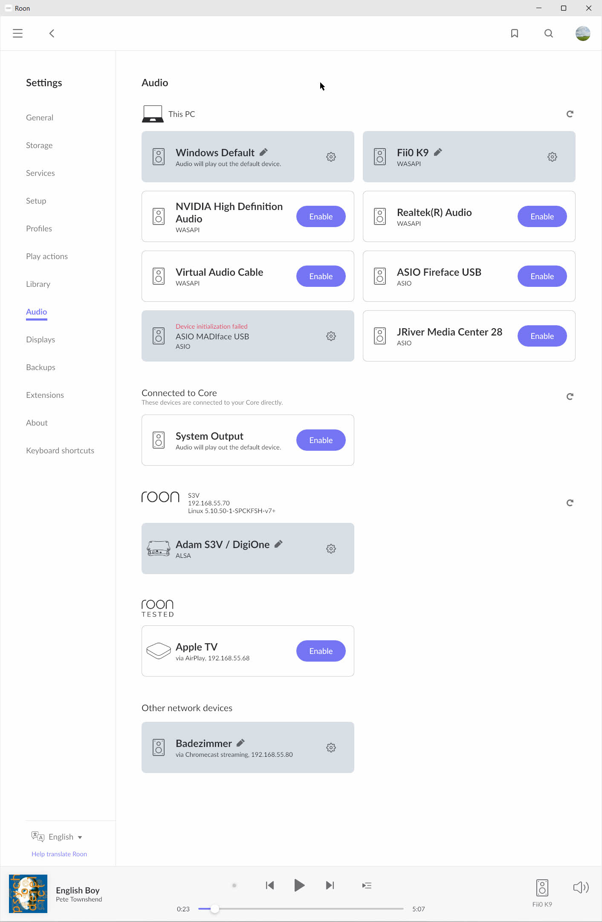Click the Help translate Roon link
The height and width of the screenshot is (922, 602).
59,854
